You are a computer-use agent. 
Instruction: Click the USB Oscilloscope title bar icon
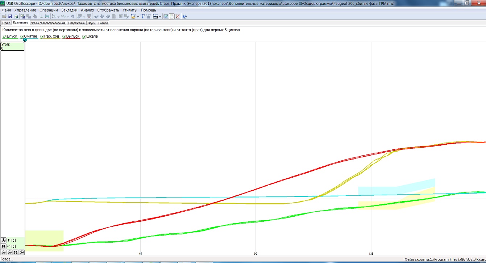coord(3,3)
